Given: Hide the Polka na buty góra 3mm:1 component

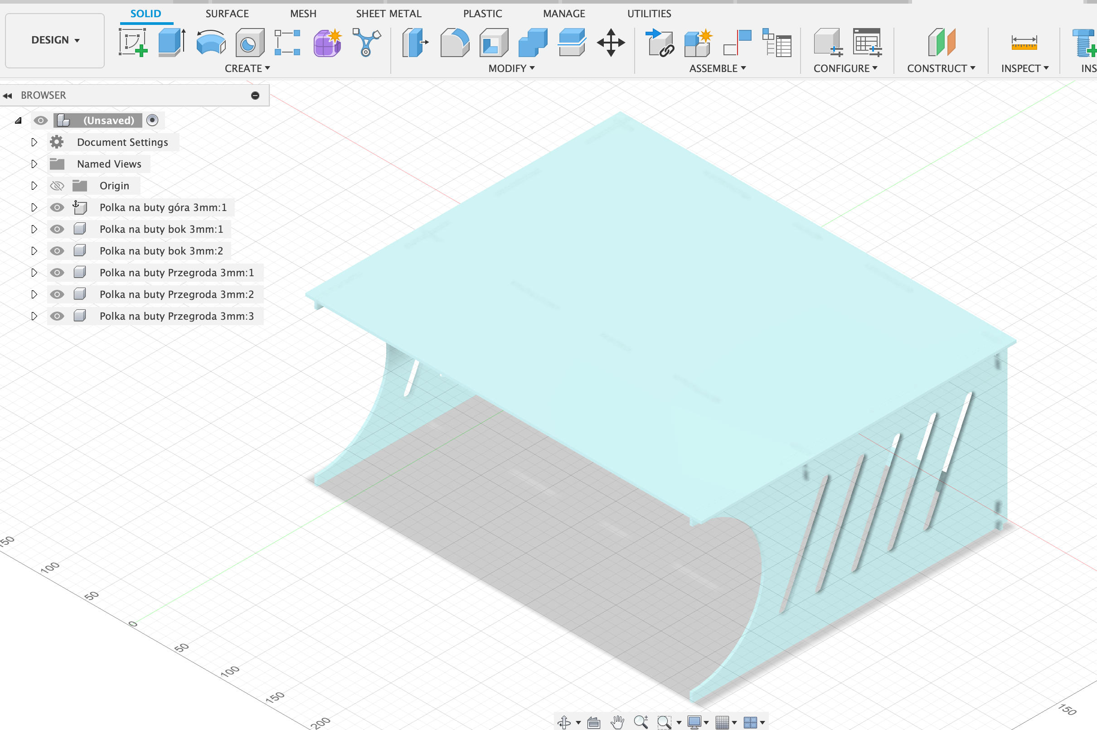Looking at the screenshot, I should pyautogui.click(x=58, y=207).
